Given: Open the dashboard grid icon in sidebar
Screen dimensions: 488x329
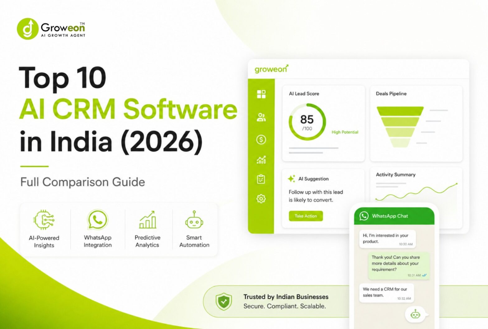Looking at the screenshot, I should (261, 94).
